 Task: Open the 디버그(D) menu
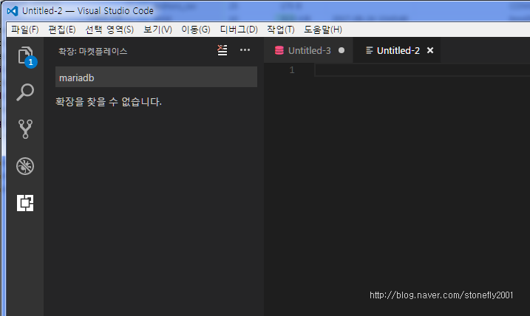pos(239,30)
